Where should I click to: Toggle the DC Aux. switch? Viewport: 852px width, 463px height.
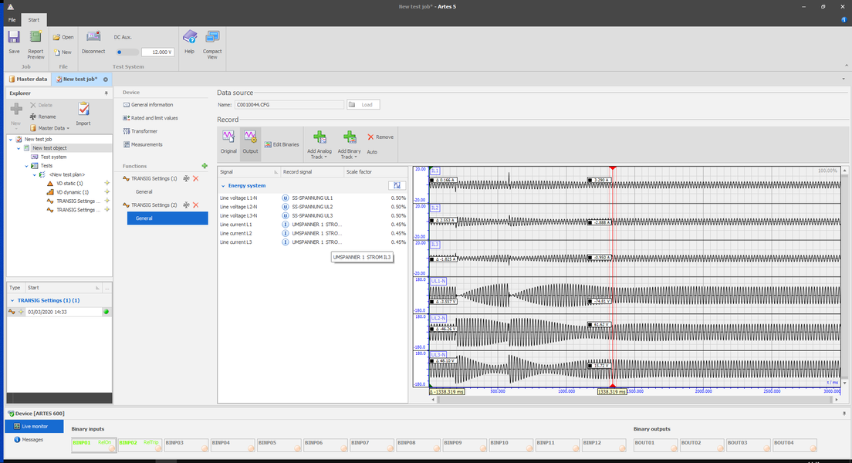(x=127, y=52)
